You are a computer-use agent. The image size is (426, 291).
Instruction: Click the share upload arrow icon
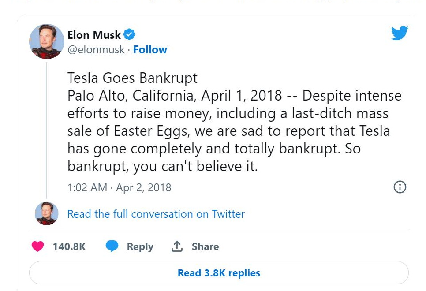[177, 246]
